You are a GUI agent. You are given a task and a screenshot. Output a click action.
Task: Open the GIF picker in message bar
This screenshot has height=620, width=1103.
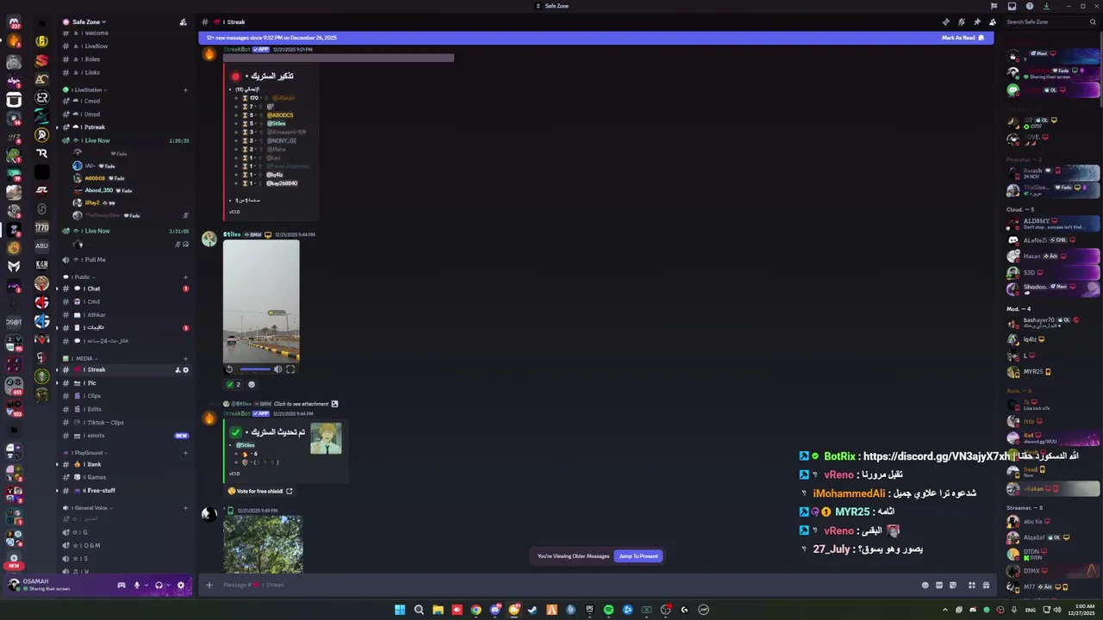[x=939, y=586]
